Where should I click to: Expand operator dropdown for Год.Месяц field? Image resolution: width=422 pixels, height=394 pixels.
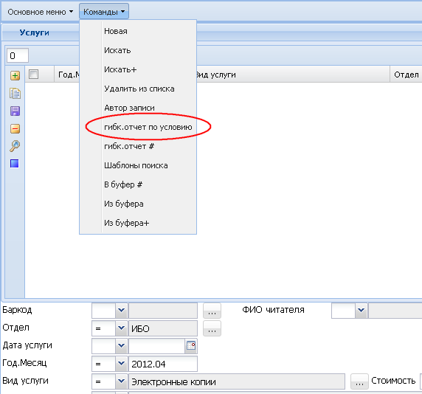(121, 364)
